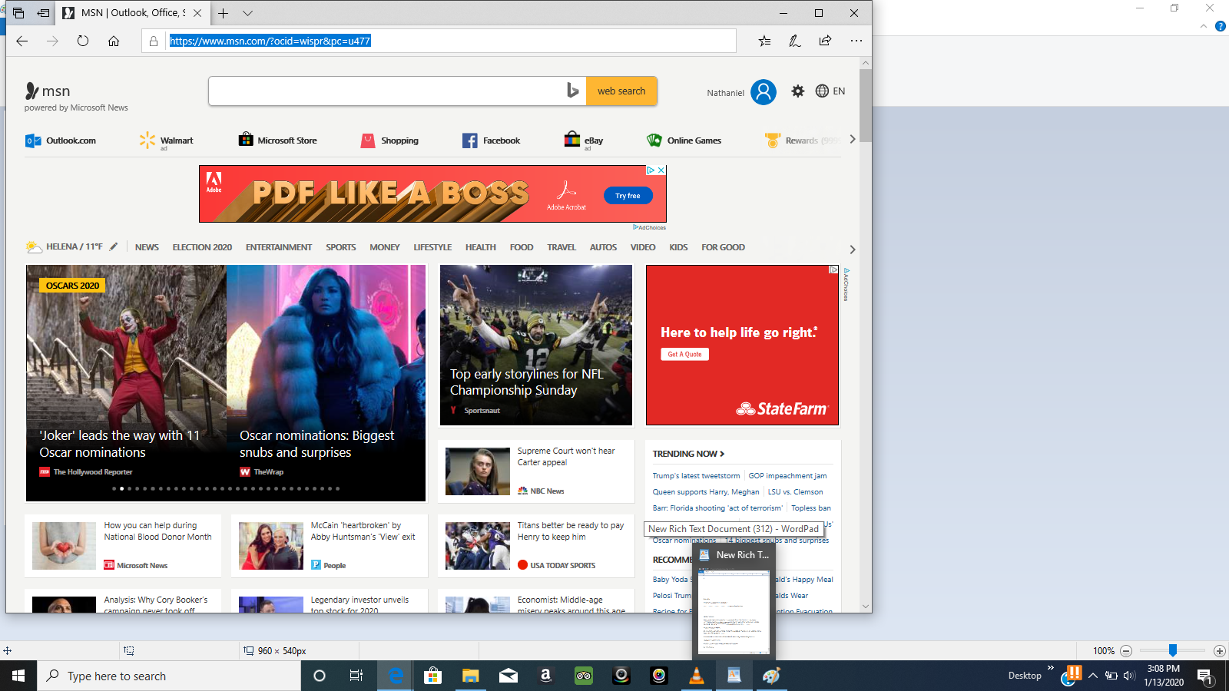Expand the tab previews chevron
1229x691 pixels.
(247, 13)
